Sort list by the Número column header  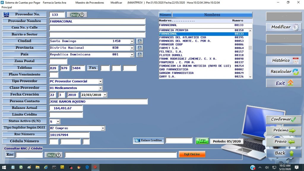(x=165, y=15)
